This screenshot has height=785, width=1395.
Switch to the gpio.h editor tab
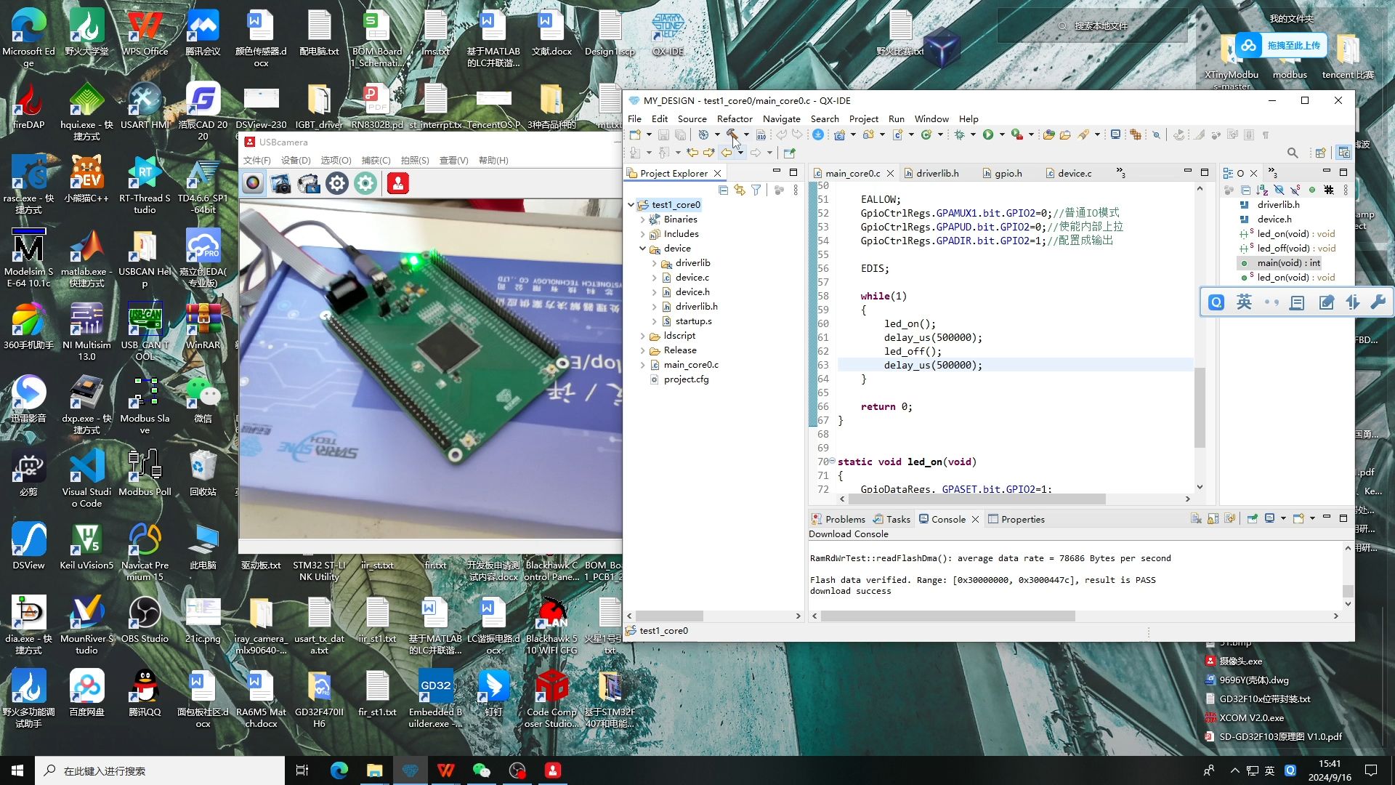(1008, 173)
